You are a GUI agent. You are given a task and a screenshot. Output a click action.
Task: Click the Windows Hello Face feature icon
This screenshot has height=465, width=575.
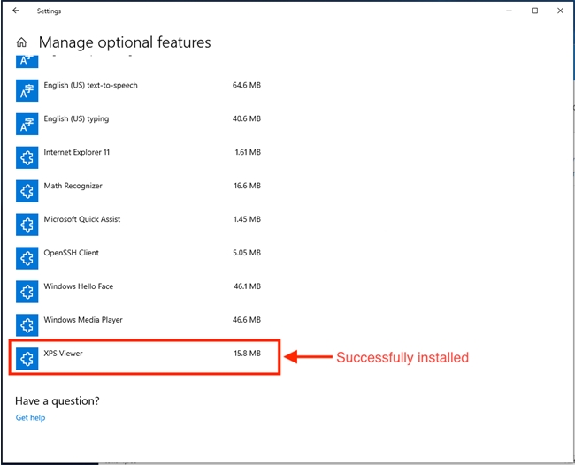point(27,292)
